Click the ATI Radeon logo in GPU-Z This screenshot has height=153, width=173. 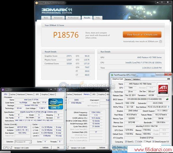click(163, 89)
